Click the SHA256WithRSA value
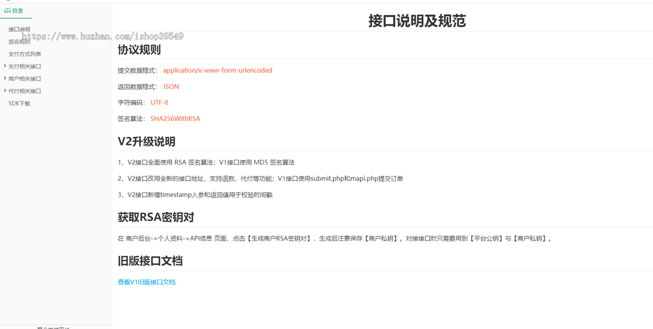The height and width of the screenshot is (329, 653). point(175,119)
